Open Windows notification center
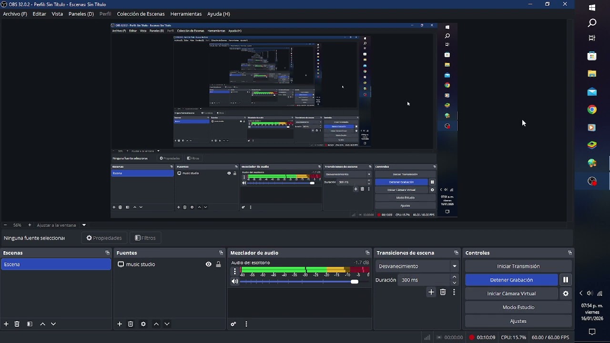The height and width of the screenshot is (343, 610). [x=592, y=332]
